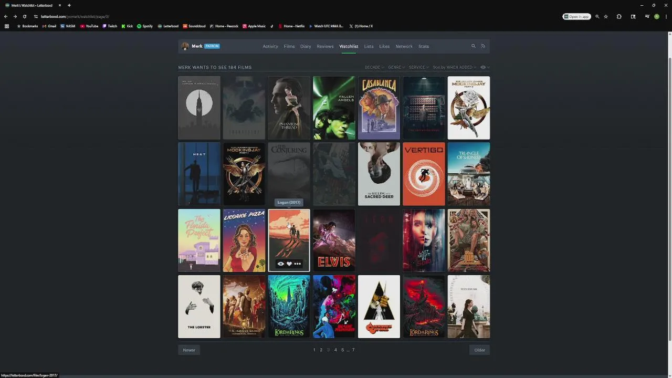Open The Killing of a Sacred Deer poster
This screenshot has width=672, height=378.
[x=379, y=174]
